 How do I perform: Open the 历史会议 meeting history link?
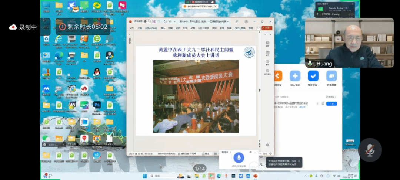click(x=331, y=97)
